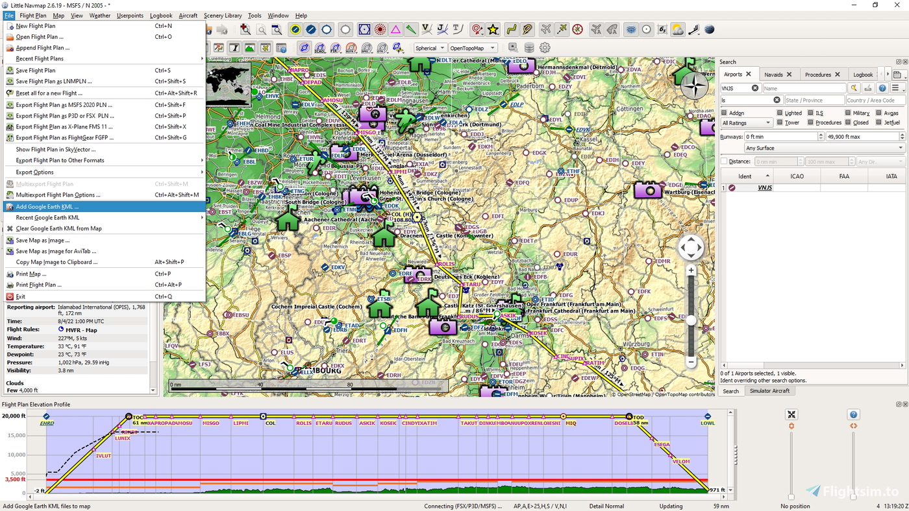This screenshot has width=909, height=511.
Task: Expand Export Flight Plan to Other Formats
Action: click(104, 160)
